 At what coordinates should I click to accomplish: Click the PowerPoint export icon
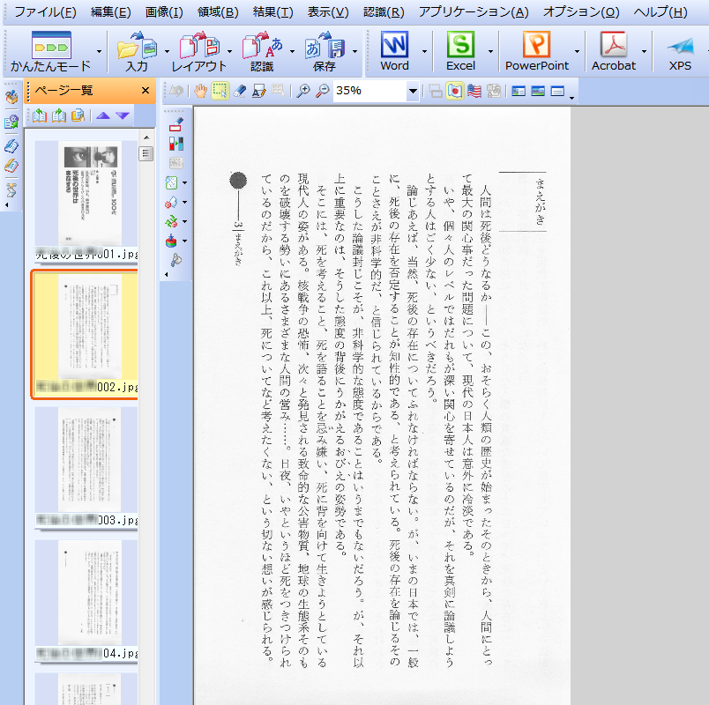click(536, 51)
